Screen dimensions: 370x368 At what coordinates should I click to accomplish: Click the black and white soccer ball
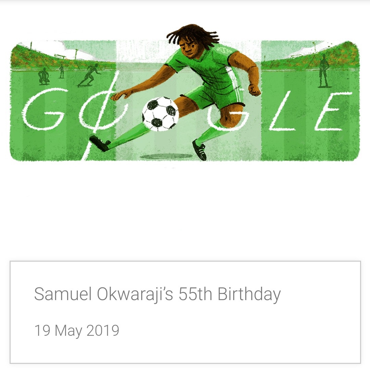(x=160, y=114)
